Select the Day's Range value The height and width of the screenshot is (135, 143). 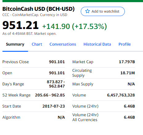click(56, 84)
